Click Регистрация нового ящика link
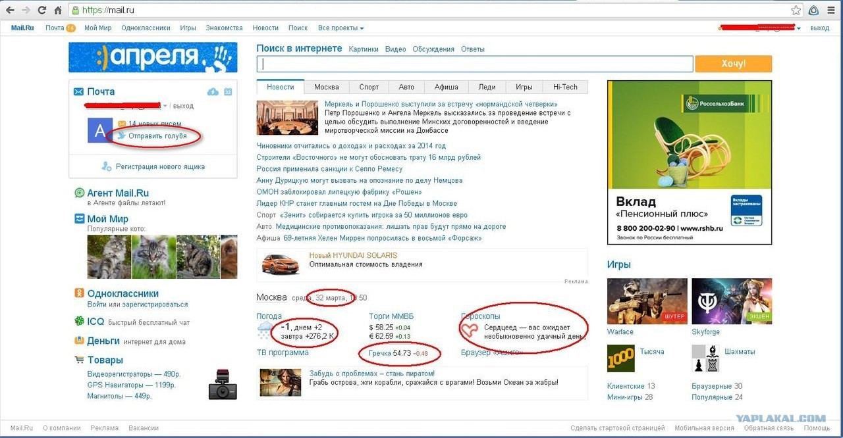Image resolution: width=843 pixels, height=438 pixels. [160, 166]
